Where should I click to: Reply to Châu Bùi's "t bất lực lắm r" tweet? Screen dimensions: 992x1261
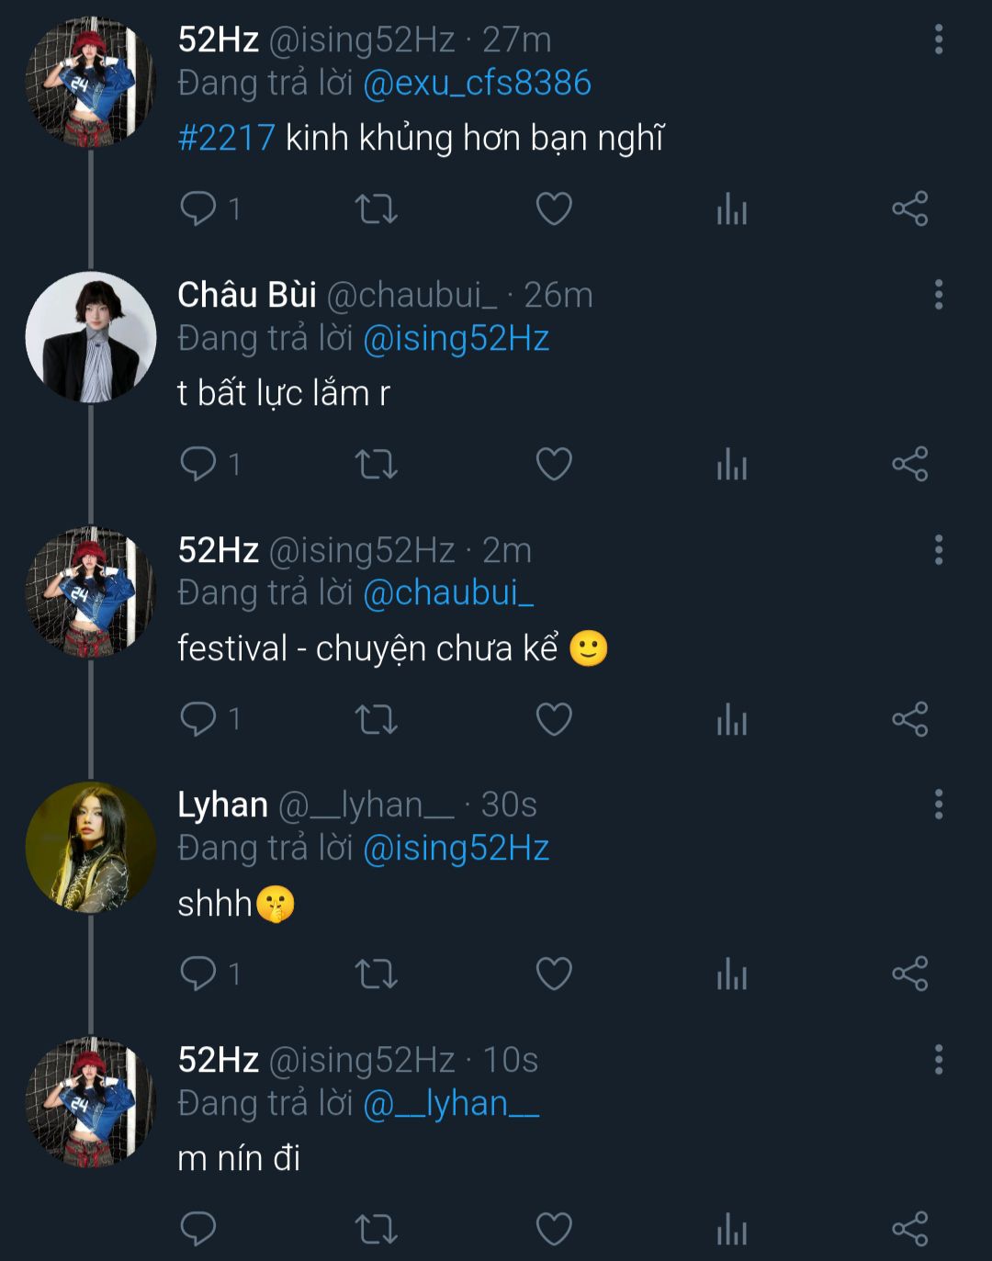coord(198,465)
